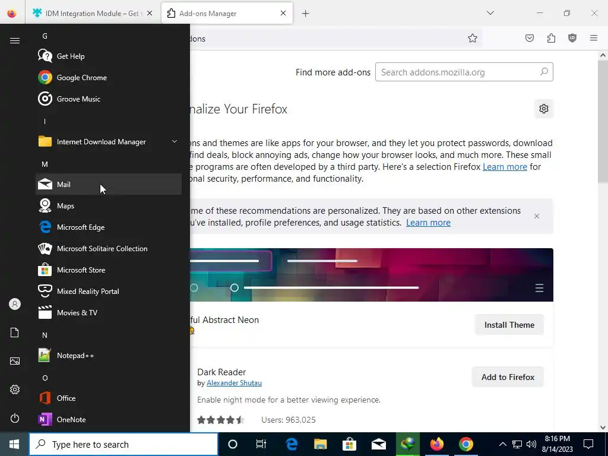The height and width of the screenshot is (456, 608).
Task: Follow the first Learn more link
Action: tap(505, 167)
